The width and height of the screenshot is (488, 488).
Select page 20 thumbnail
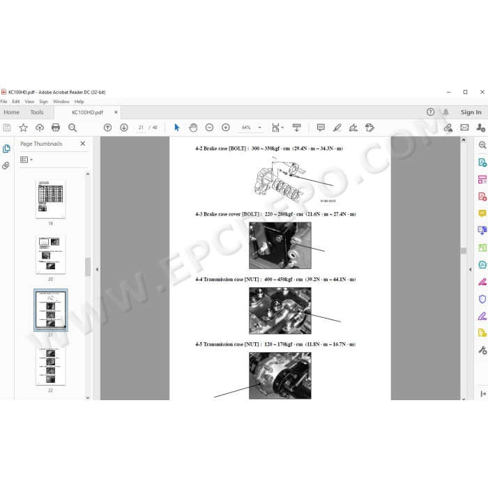(51, 254)
